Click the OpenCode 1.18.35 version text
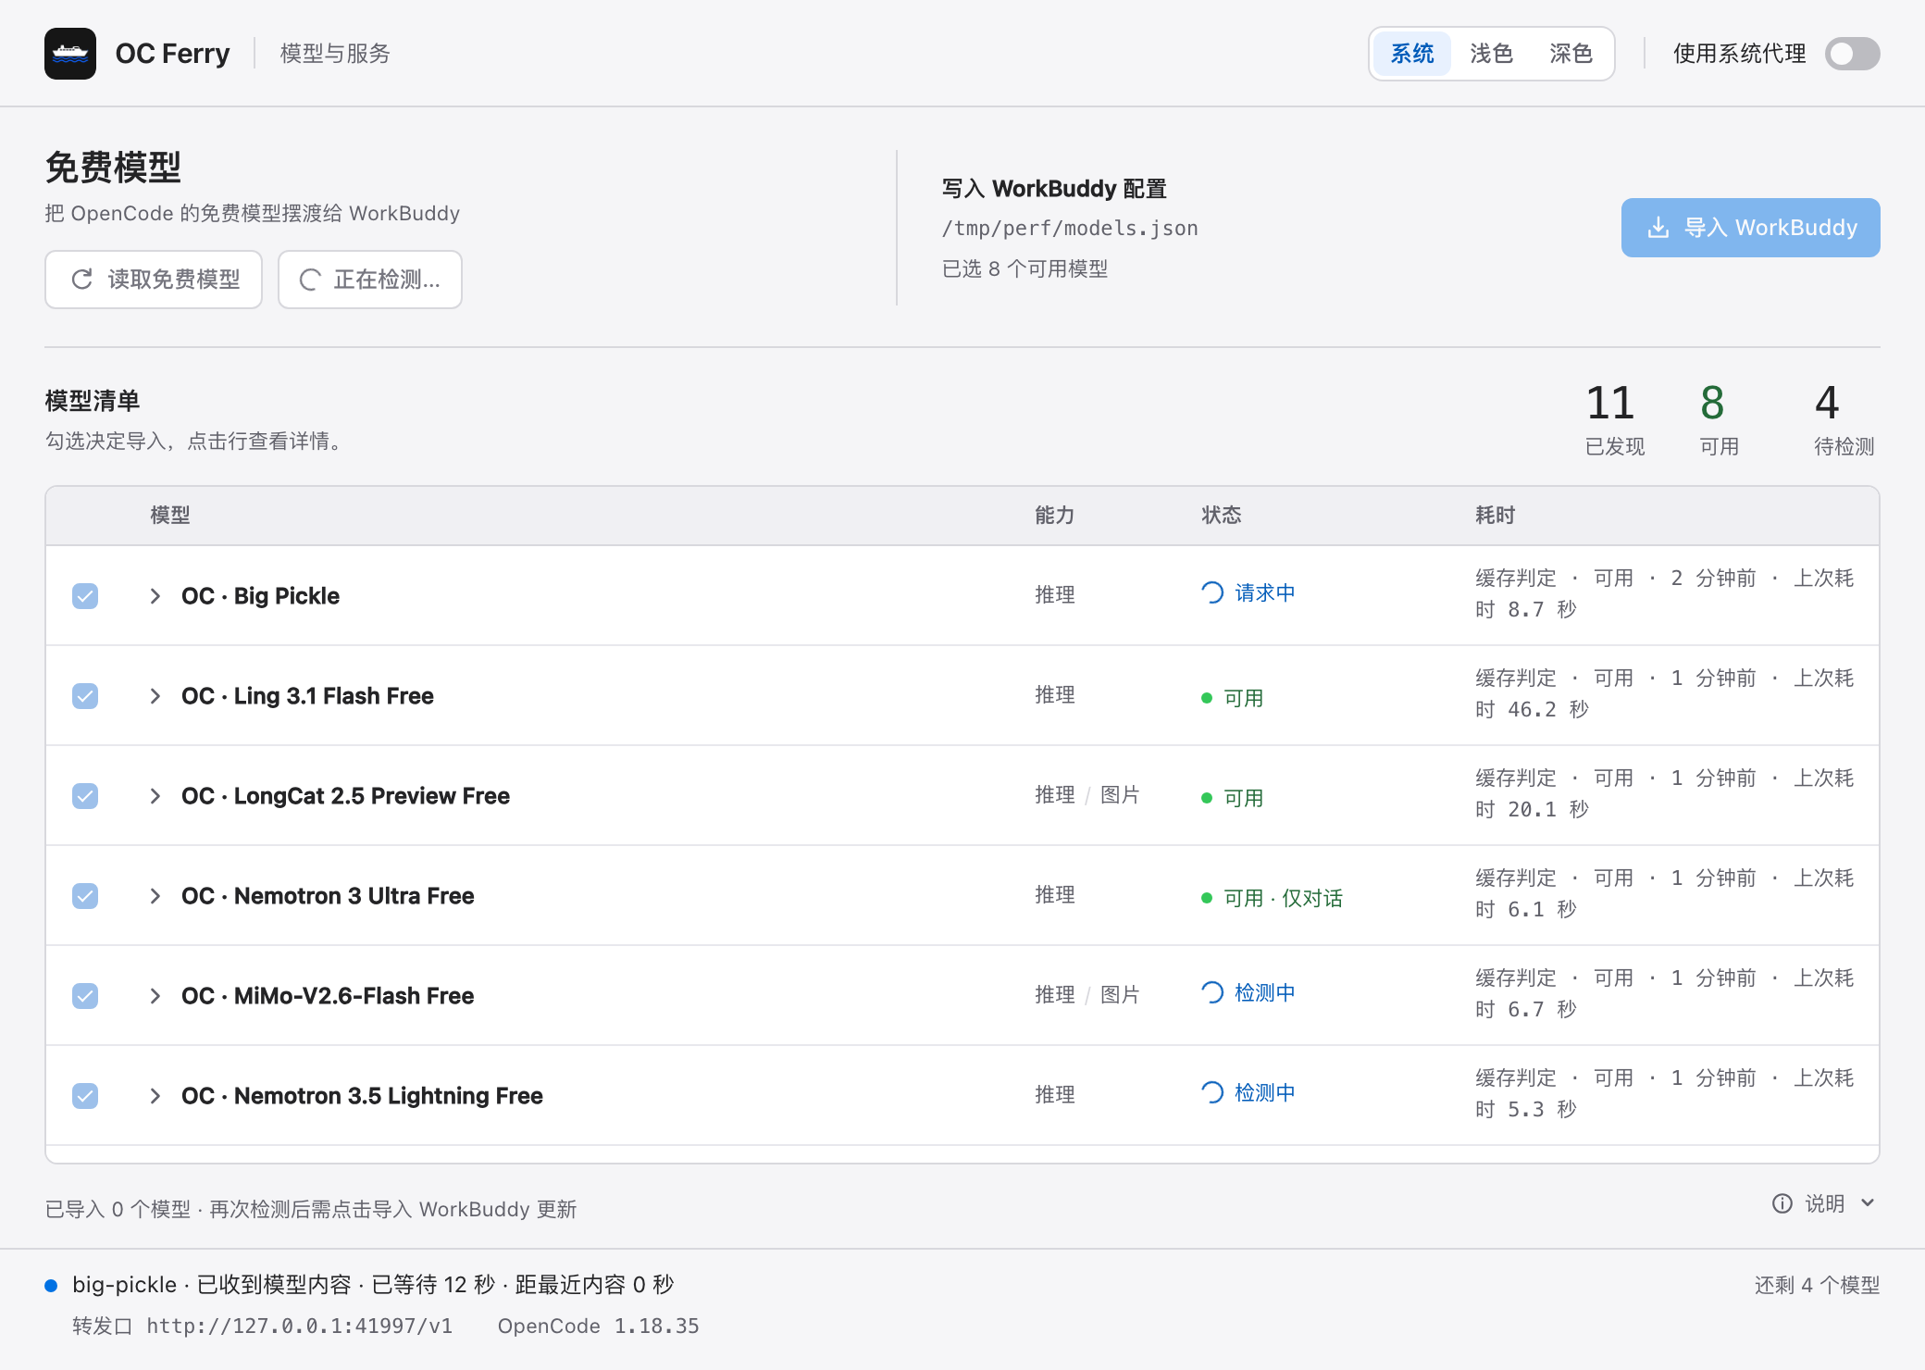 coord(599,1326)
